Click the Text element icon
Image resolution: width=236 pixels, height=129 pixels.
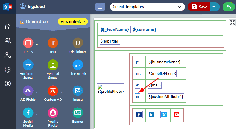pos(53,43)
